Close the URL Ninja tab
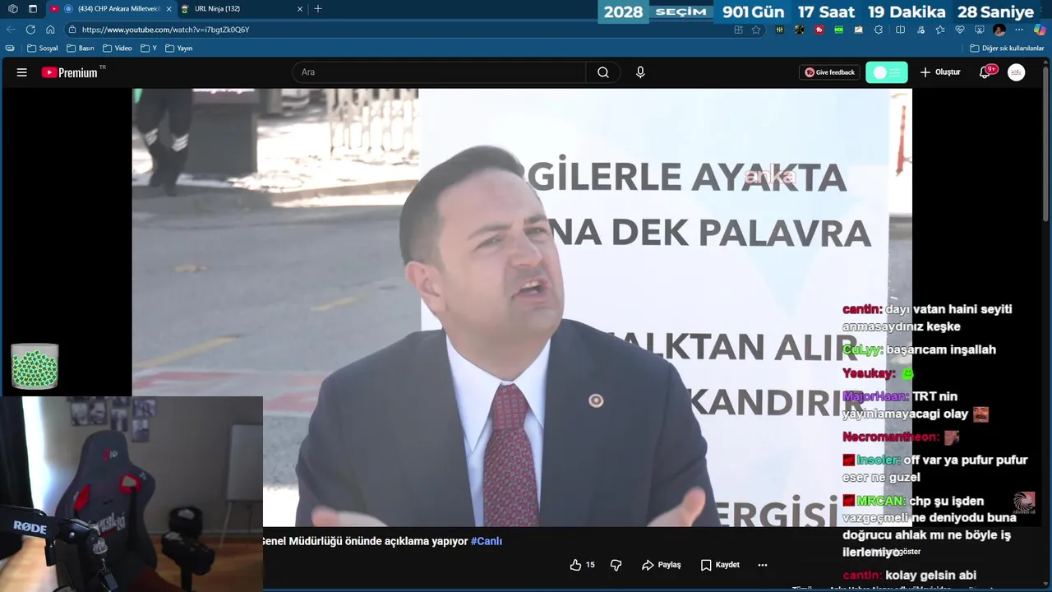 (x=300, y=9)
